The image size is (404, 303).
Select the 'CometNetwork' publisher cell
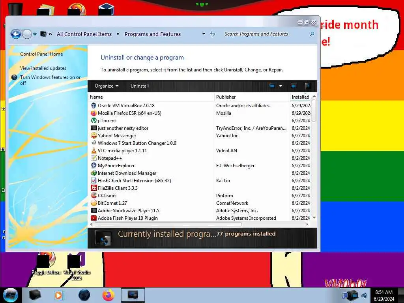232,203
